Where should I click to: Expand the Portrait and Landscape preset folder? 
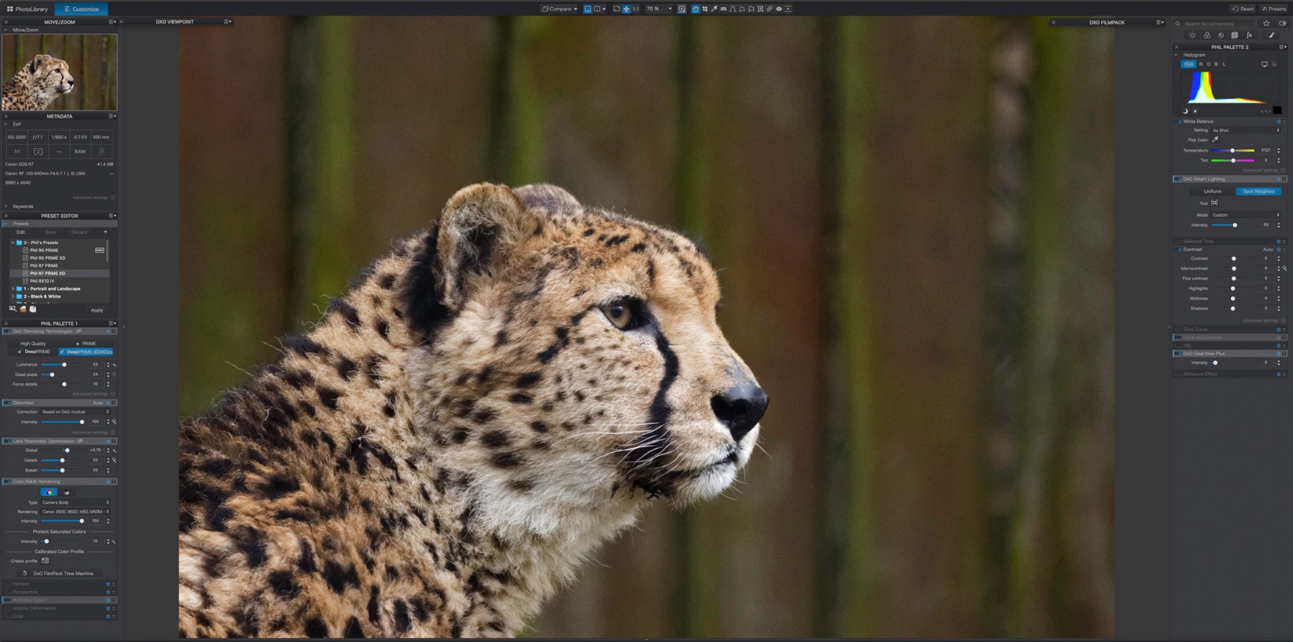coord(13,289)
